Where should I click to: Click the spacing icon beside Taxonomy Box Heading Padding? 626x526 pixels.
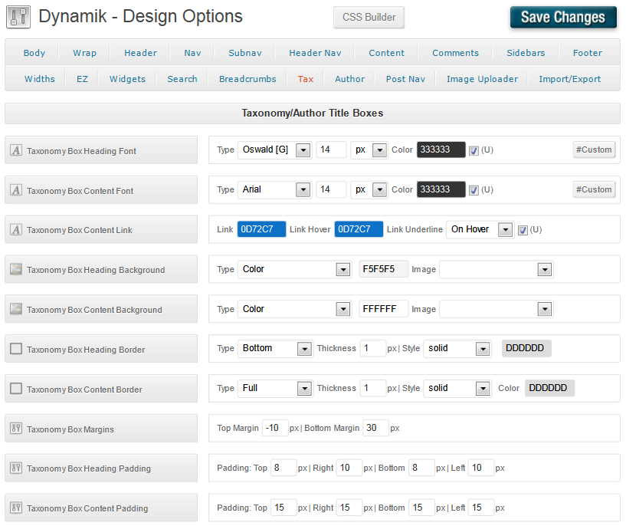pos(16,468)
